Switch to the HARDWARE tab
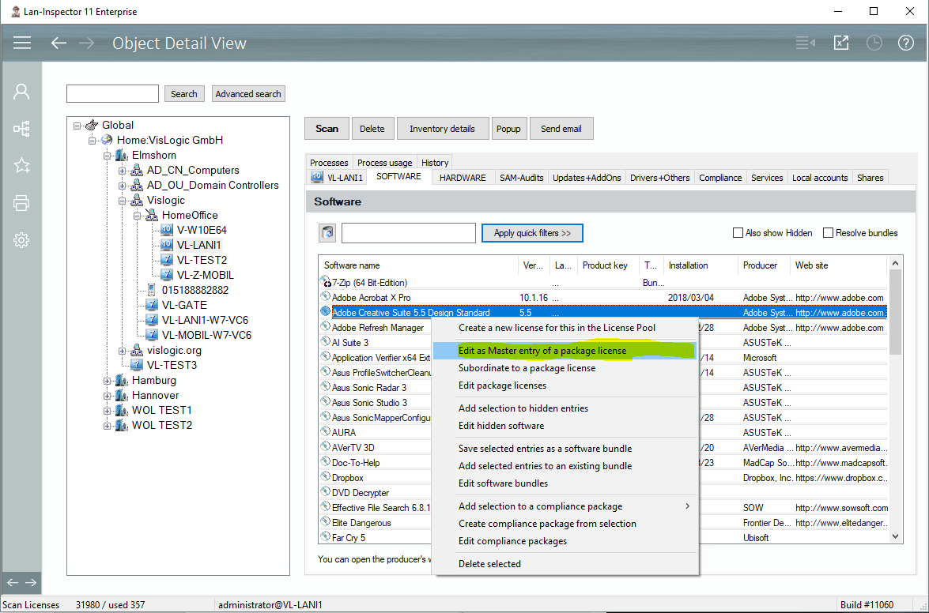 pos(463,178)
